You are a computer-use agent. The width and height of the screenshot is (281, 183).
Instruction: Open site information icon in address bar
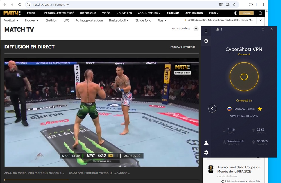pos(28,4)
